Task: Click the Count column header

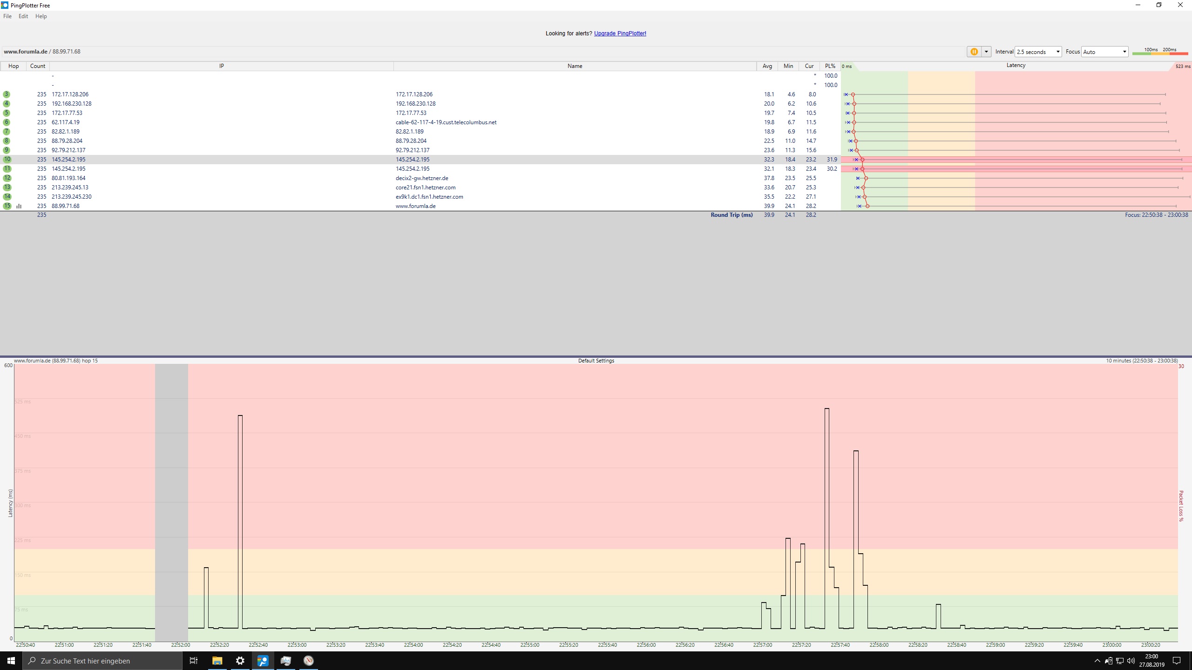Action: tap(38, 66)
